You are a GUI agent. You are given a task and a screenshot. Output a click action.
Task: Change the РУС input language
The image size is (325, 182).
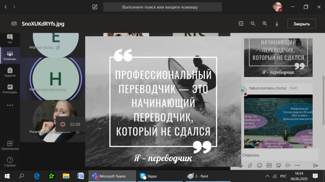point(283,176)
